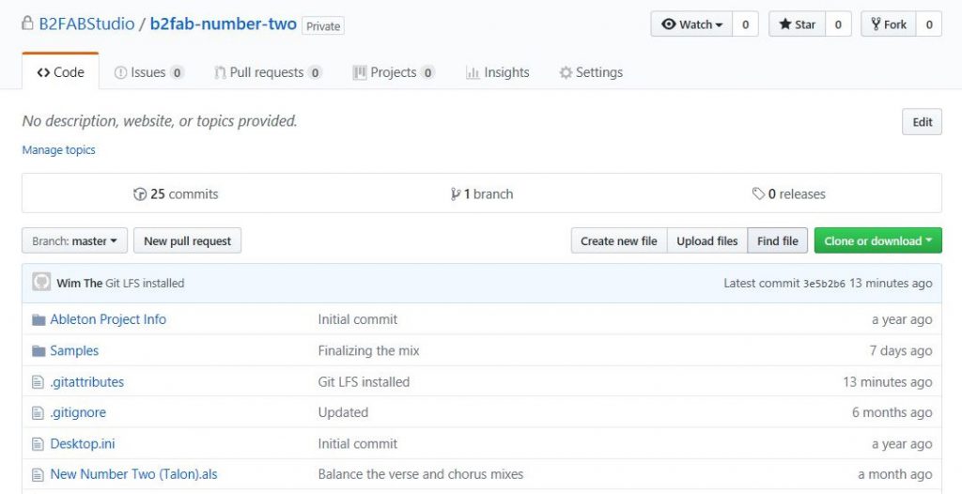Viewport: 962px width, 494px height.
Task: Open the Settings tab
Action: (591, 72)
